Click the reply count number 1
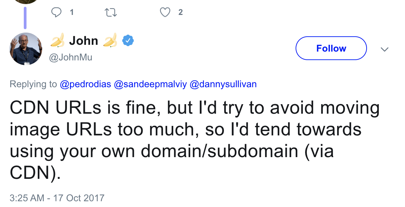The width and height of the screenshot is (405, 207). coord(72,13)
